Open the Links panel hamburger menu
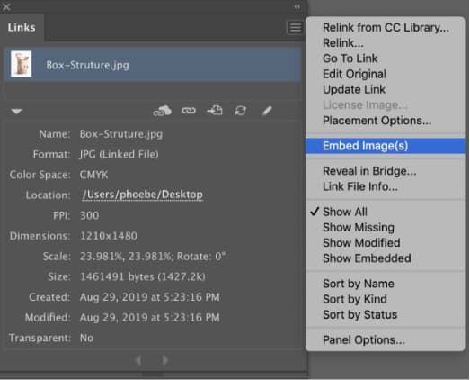Screen dimensions: 470x380 click(x=296, y=28)
